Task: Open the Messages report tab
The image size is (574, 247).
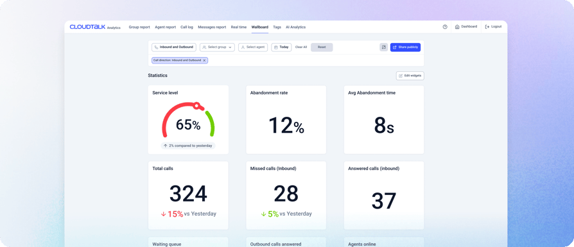Action: click(x=212, y=27)
